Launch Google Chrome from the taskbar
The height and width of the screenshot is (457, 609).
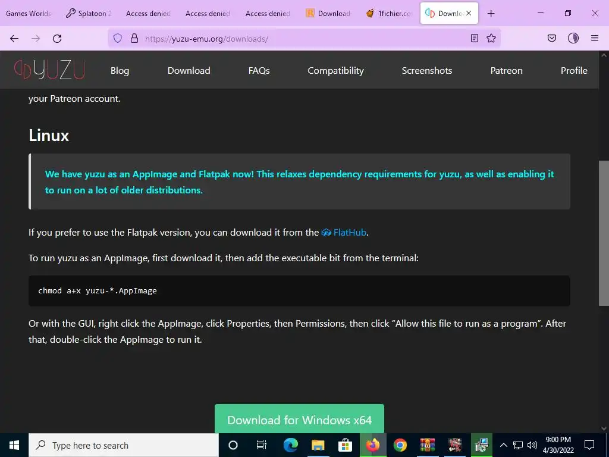point(400,445)
